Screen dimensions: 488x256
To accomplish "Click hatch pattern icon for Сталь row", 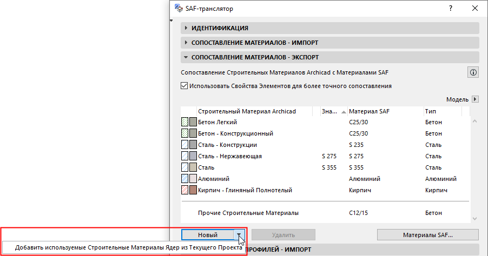I will coord(185,167).
